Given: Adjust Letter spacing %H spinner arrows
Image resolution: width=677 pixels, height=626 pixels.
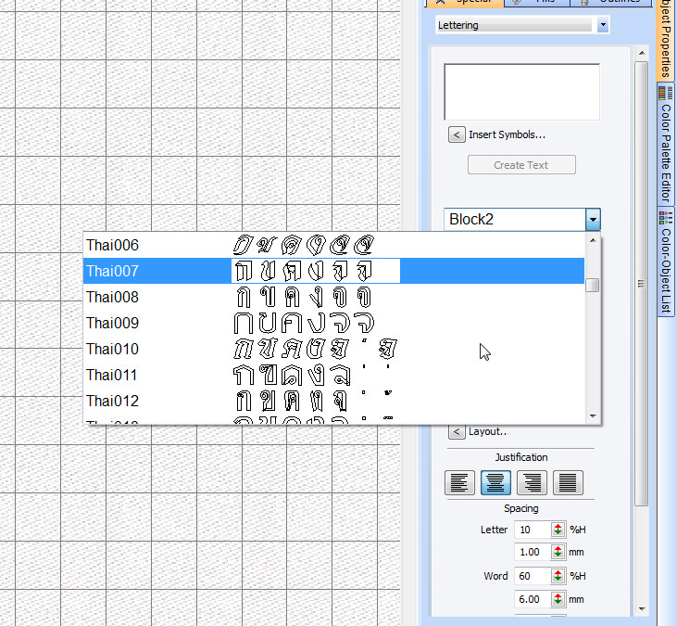Looking at the screenshot, I should [558, 530].
